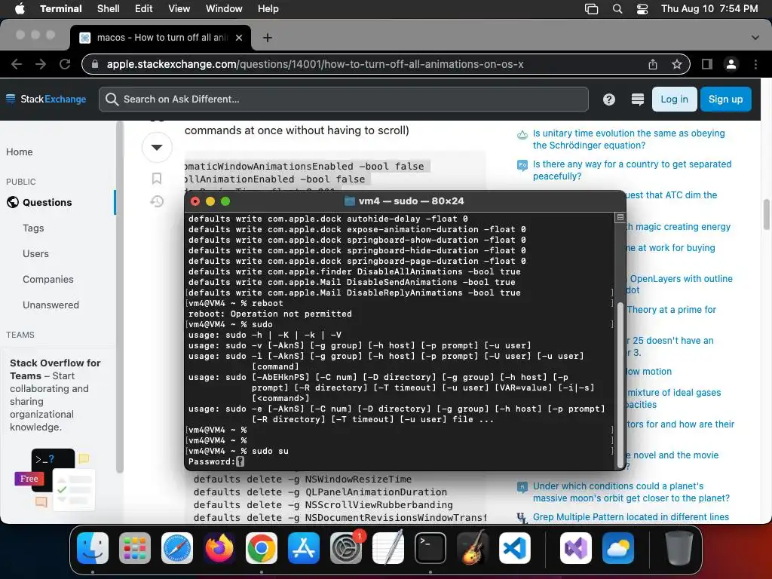This screenshot has height=579, width=772.
Task: Open Google Chrome from the Dock
Action: tap(262, 548)
